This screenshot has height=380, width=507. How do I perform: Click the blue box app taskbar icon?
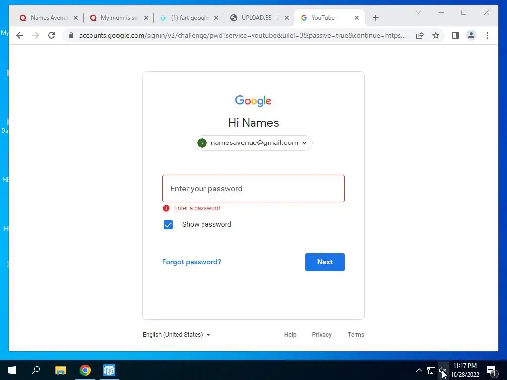click(109, 370)
